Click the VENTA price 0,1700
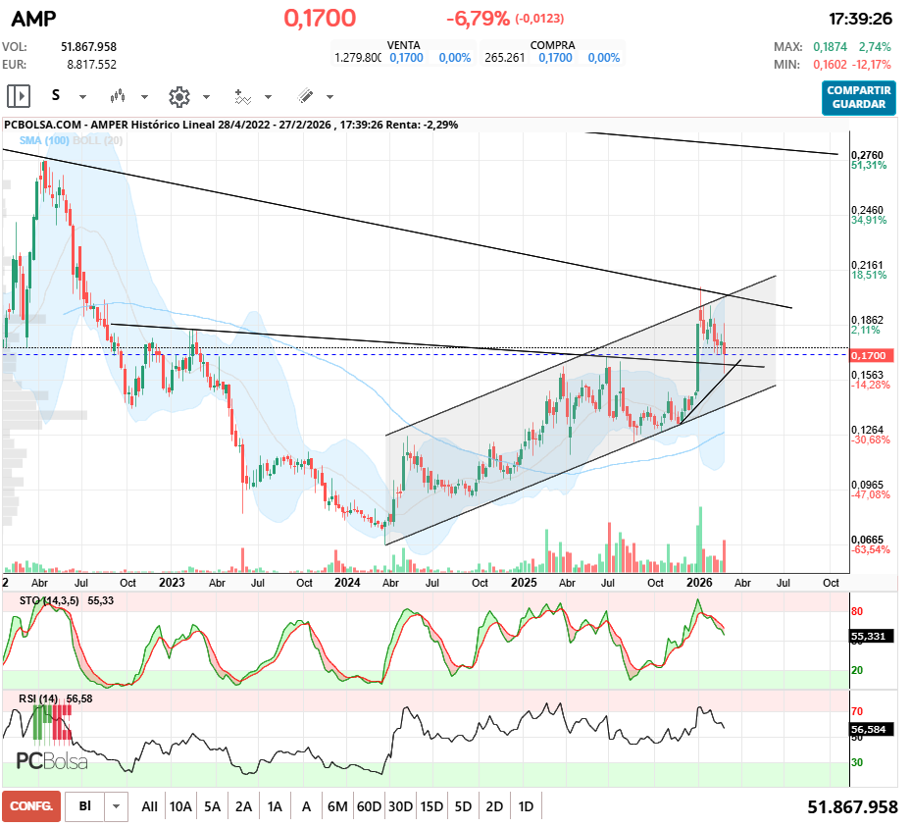911x827 pixels. coord(406,58)
